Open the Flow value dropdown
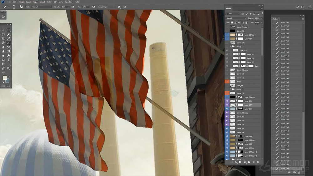This screenshot has width=313, height=176. 89,7
